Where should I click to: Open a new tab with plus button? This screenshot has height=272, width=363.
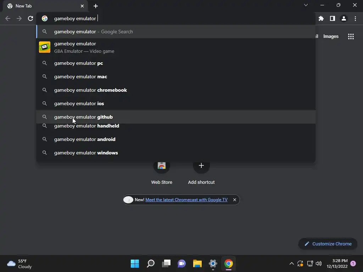click(x=96, y=6)
